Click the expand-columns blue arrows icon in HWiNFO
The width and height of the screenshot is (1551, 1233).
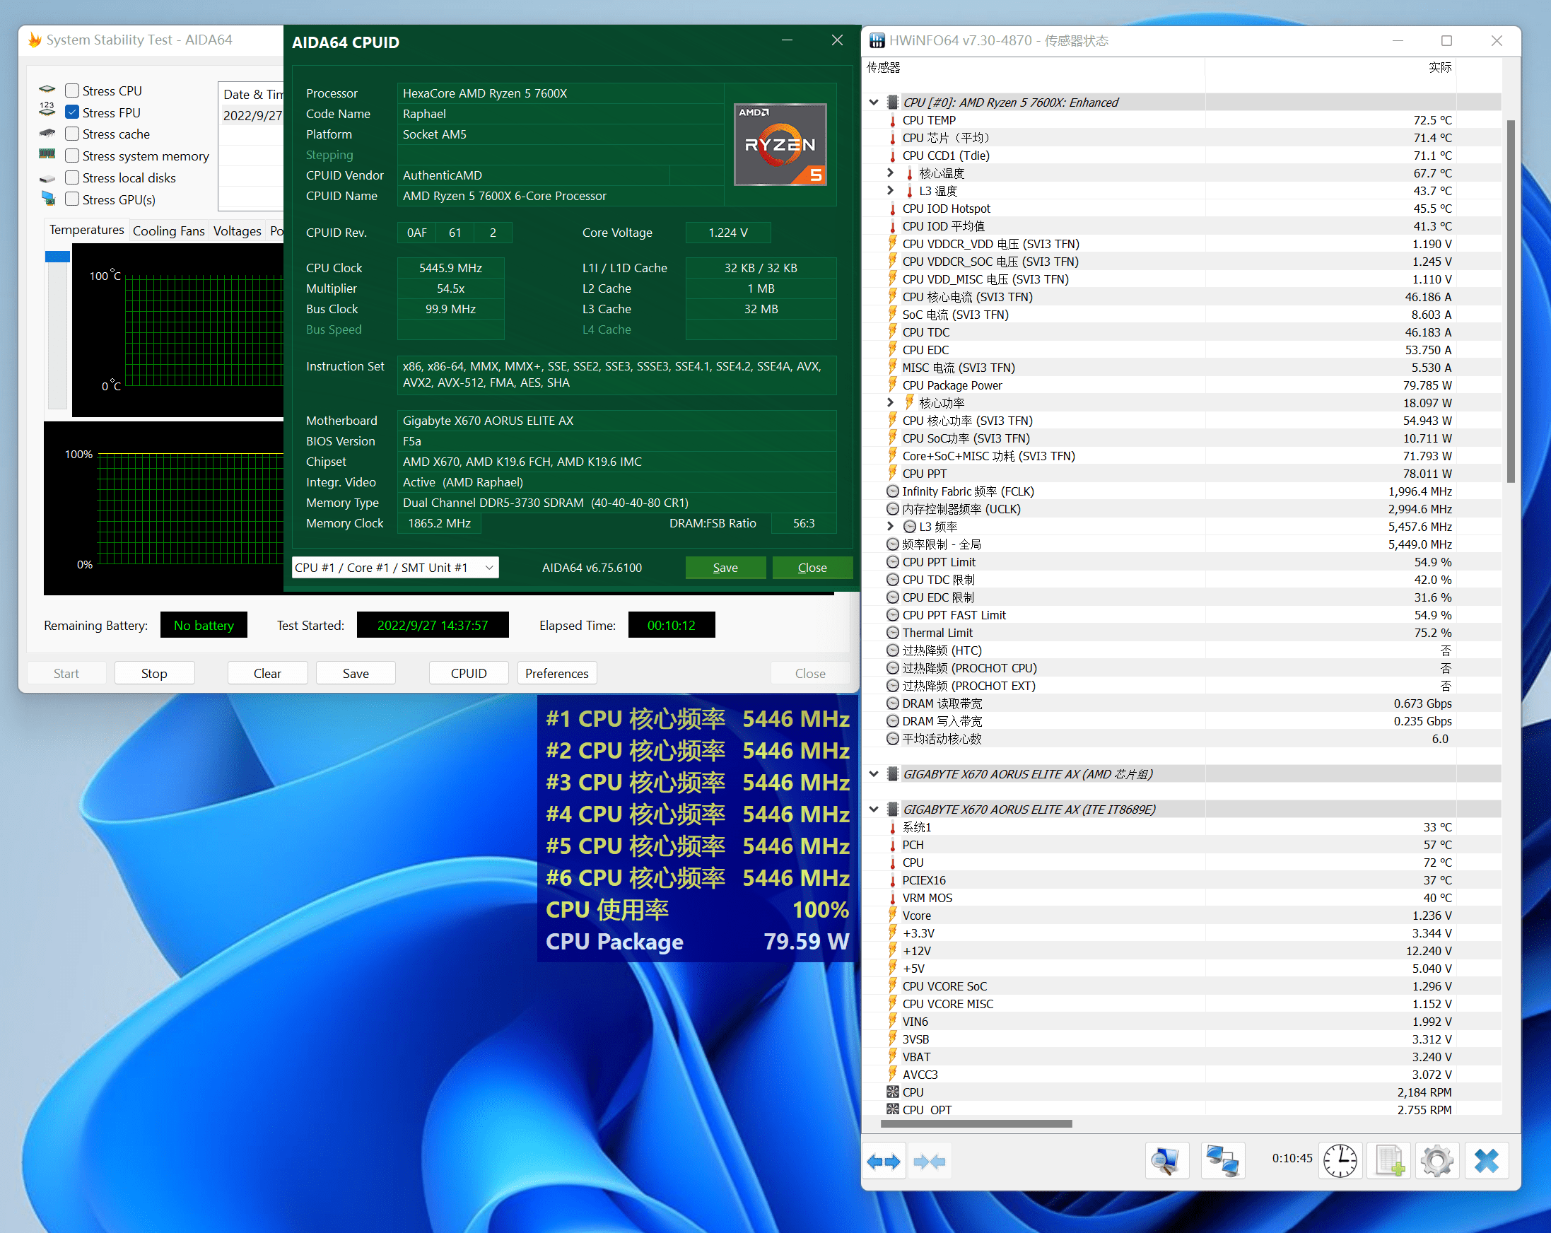pos(884,1160)
